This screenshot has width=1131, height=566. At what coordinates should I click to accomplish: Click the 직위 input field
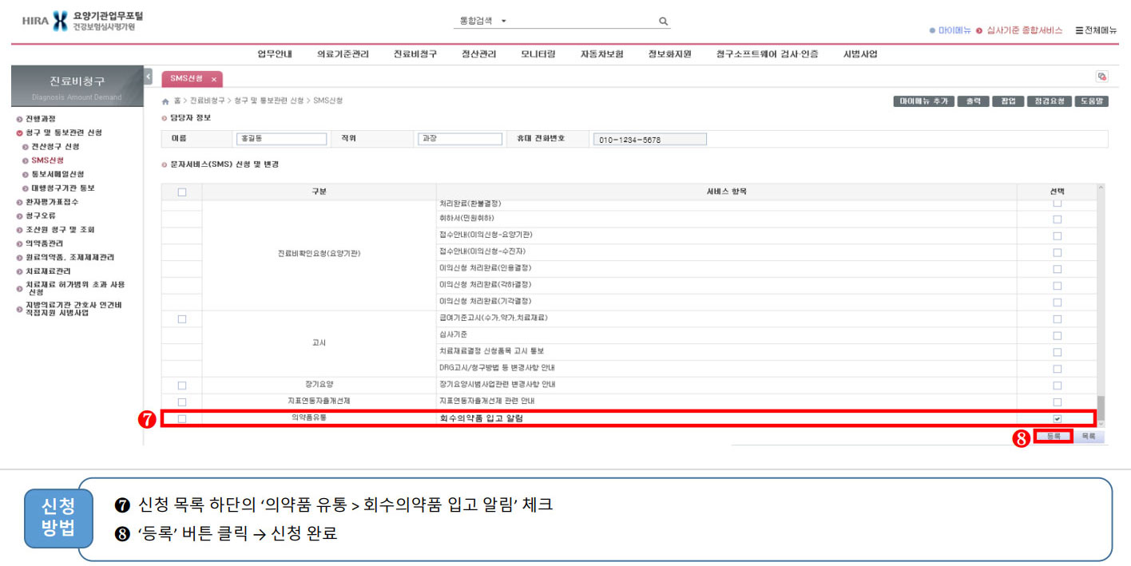(461, 139)
